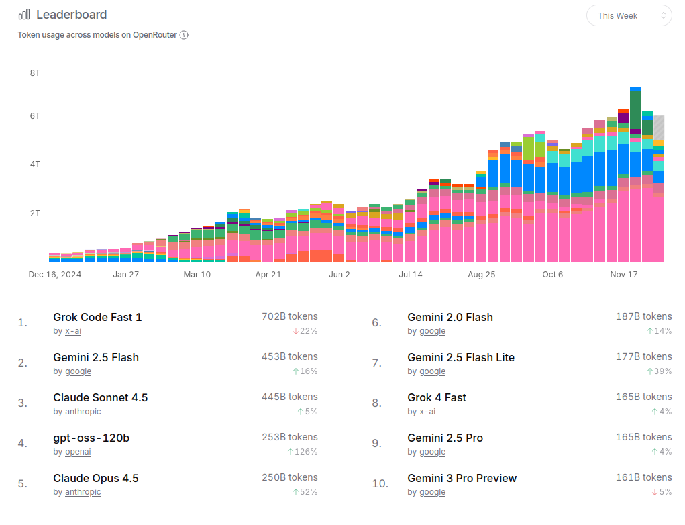685x525 pixels.
Task: Open the Gemini 3 Pro Preview model
Action: click(x=462, y=478)
